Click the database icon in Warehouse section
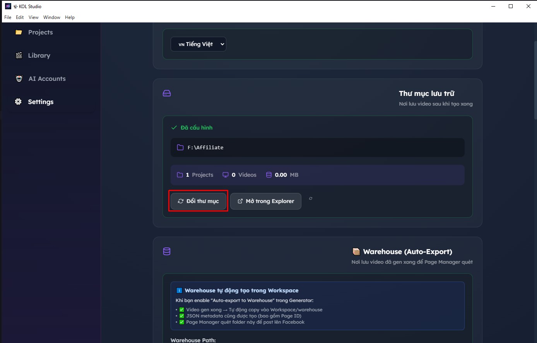This screenshot has height=343, width=537. pyautogui.click(x=167, y=252)
